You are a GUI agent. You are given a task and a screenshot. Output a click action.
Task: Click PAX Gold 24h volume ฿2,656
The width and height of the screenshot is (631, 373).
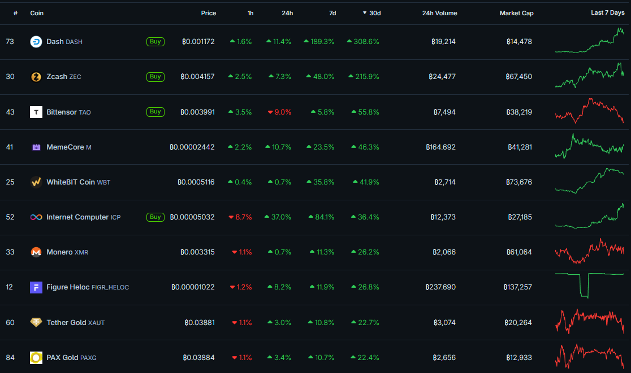pos(444,357)
